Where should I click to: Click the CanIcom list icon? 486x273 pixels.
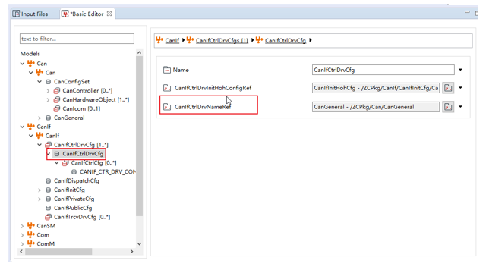tap(57, 108)
